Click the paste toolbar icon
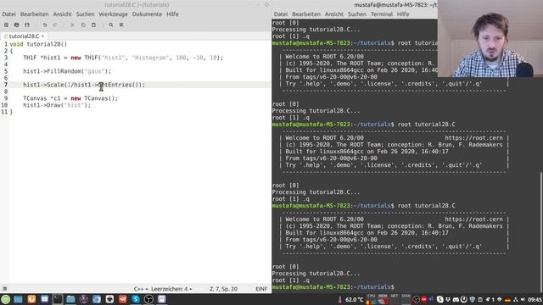This screenshot has width=543, height=305. [x=93, y=25]
